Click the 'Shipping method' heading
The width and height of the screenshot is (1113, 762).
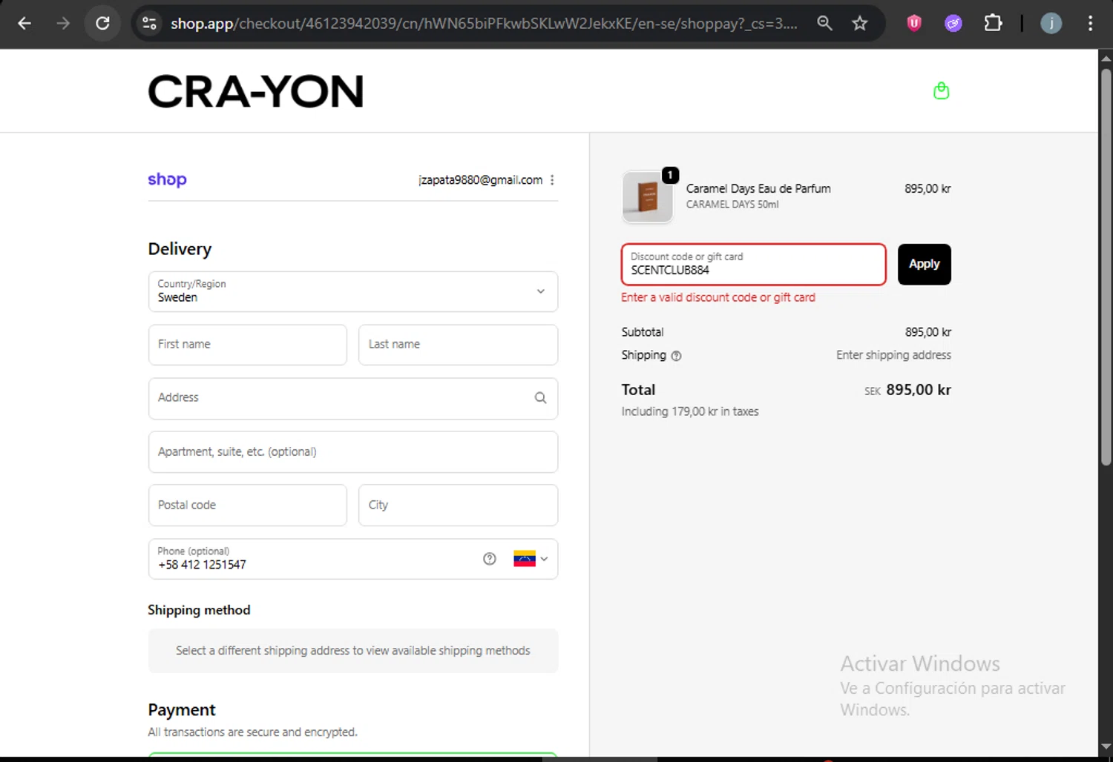[x=199, y=610]
